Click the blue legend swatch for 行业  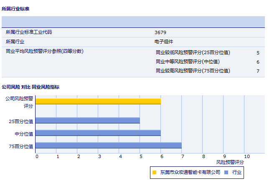(226, 172)
